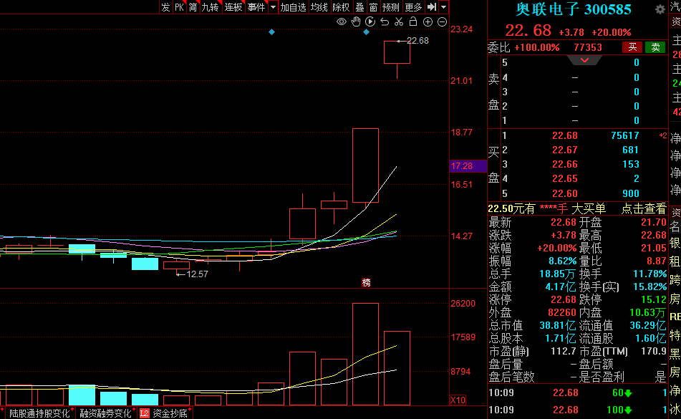Select bid level 4 price 22.65
This screenshot has height=419, width=681.
(564, 178)
